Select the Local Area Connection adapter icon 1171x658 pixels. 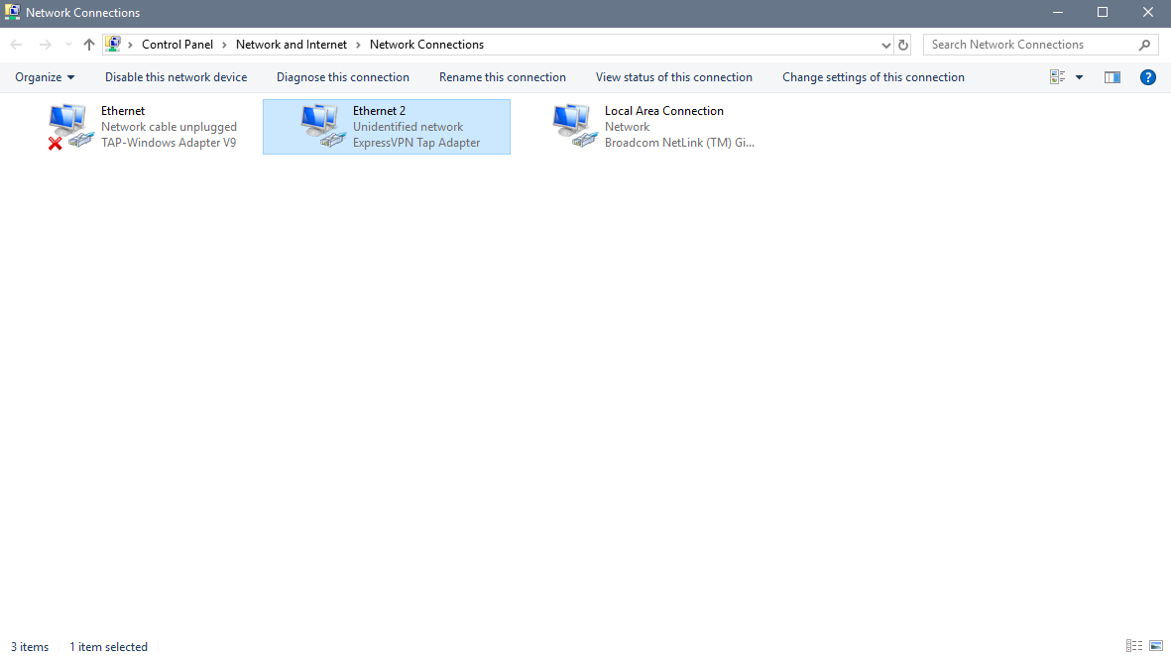click(575, 126)
